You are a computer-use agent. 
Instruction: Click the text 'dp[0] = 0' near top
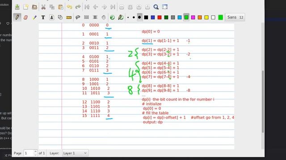click(x=151, y=32)
